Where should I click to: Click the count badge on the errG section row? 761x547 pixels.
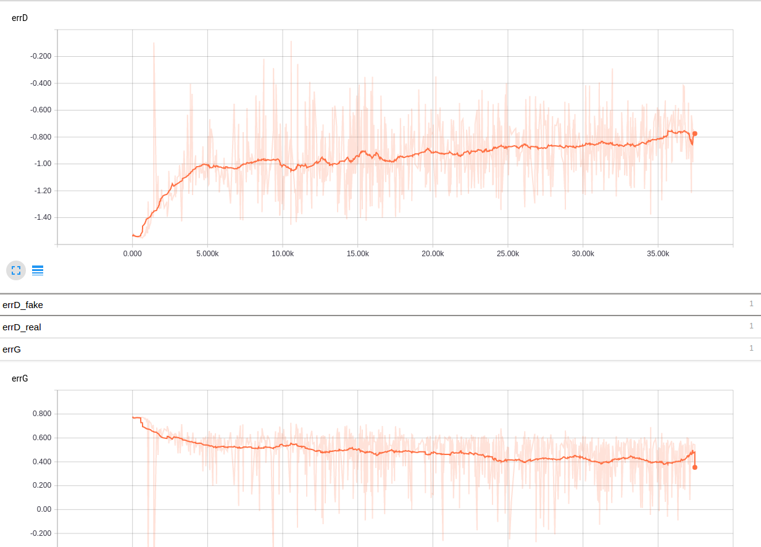(751, 348)
